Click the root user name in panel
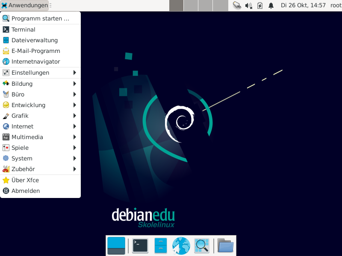 (336, 6)
